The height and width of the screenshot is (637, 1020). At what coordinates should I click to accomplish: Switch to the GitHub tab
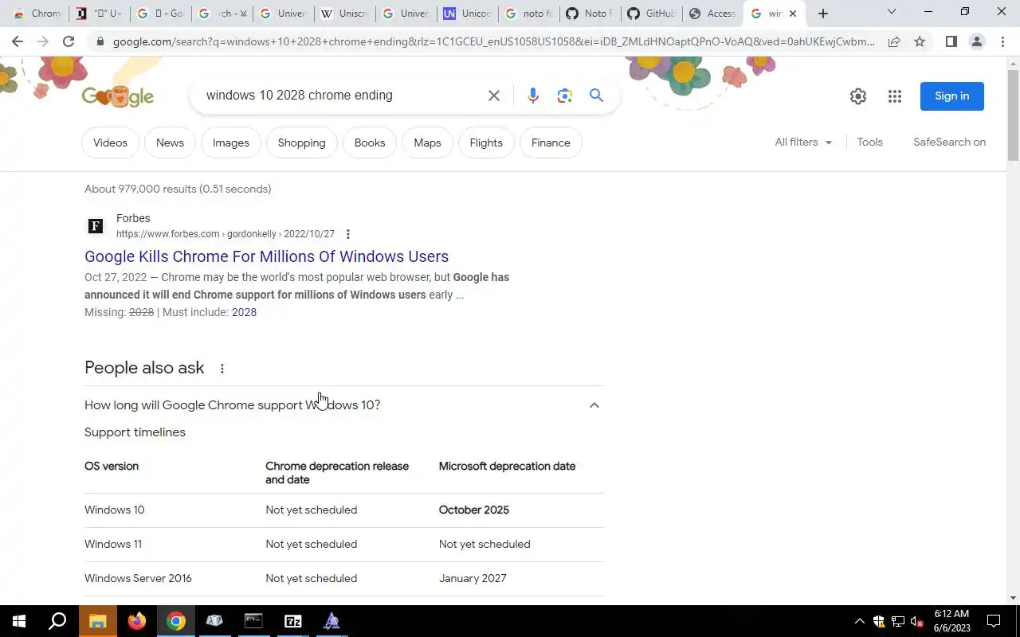pyautogui.click(x=652, y=14)
